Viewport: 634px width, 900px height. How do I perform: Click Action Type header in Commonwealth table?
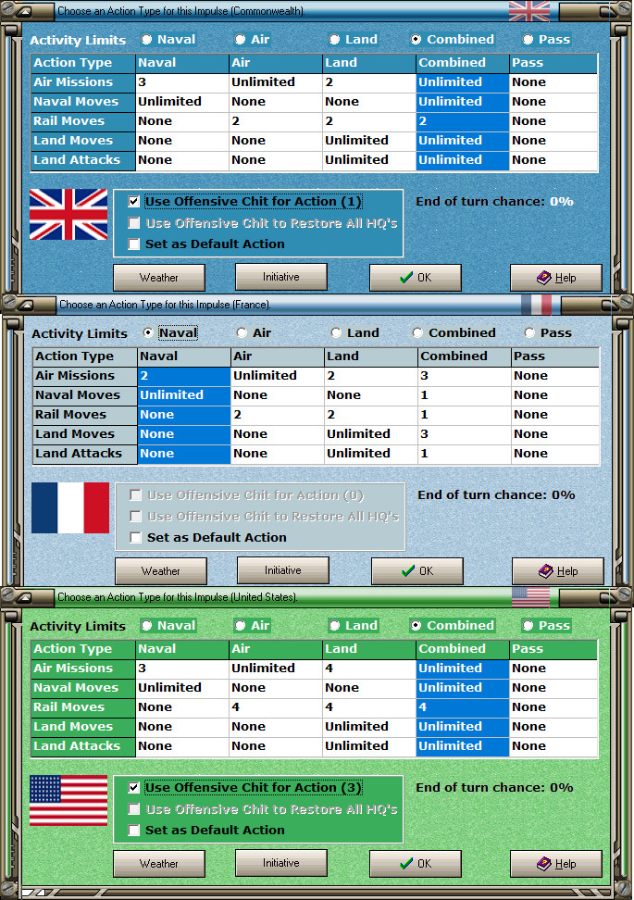[83, 63]
